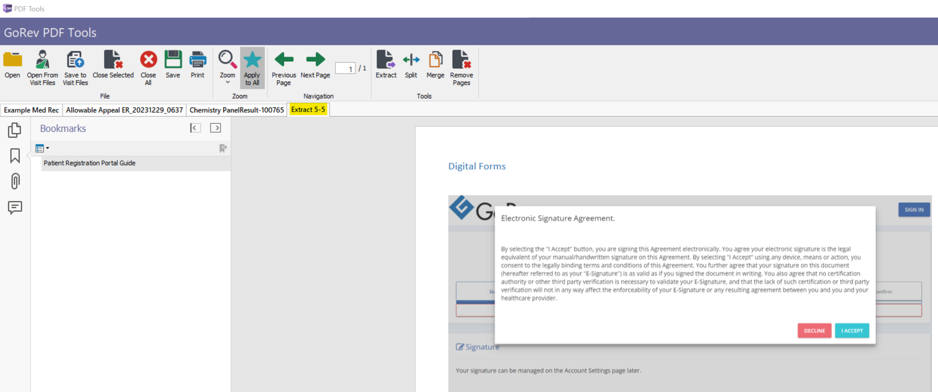Click the Signature section label
938x392 pixels.
tap(478, 347)
